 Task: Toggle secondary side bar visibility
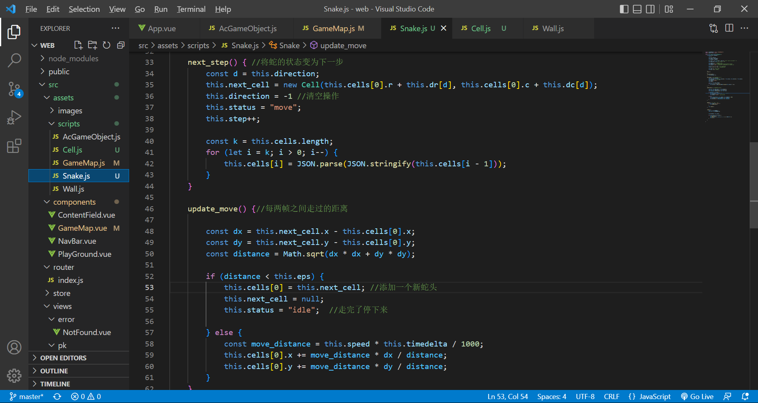tap(650, 9)
